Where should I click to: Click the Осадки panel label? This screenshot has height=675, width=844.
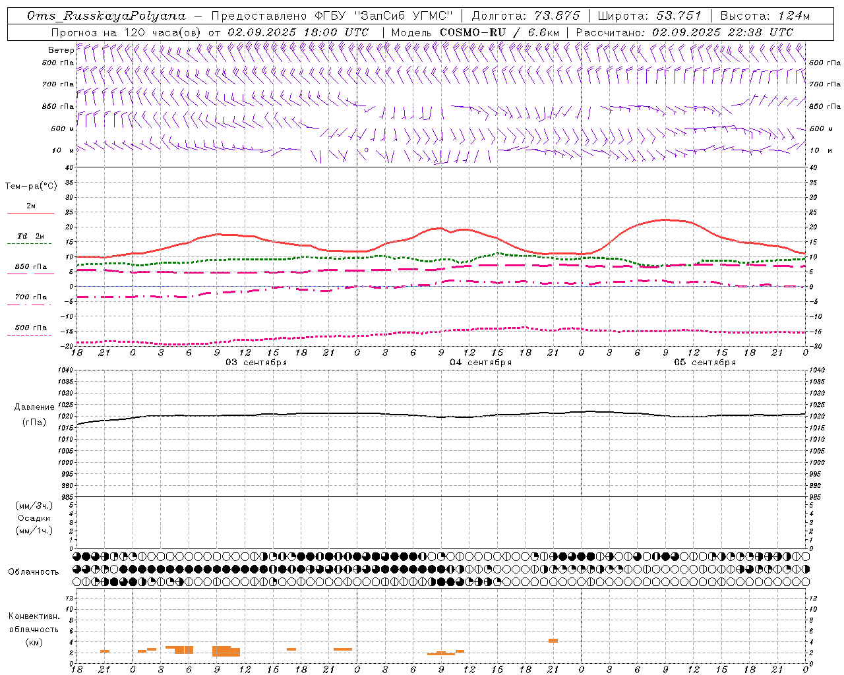34,518
